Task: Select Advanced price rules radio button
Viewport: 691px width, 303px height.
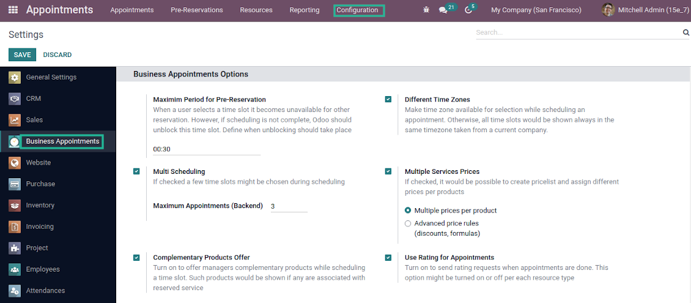Action: tap(408, 224)
